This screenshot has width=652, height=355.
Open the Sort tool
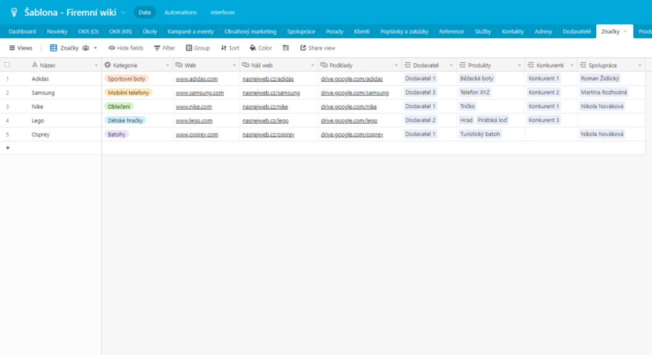230,48
